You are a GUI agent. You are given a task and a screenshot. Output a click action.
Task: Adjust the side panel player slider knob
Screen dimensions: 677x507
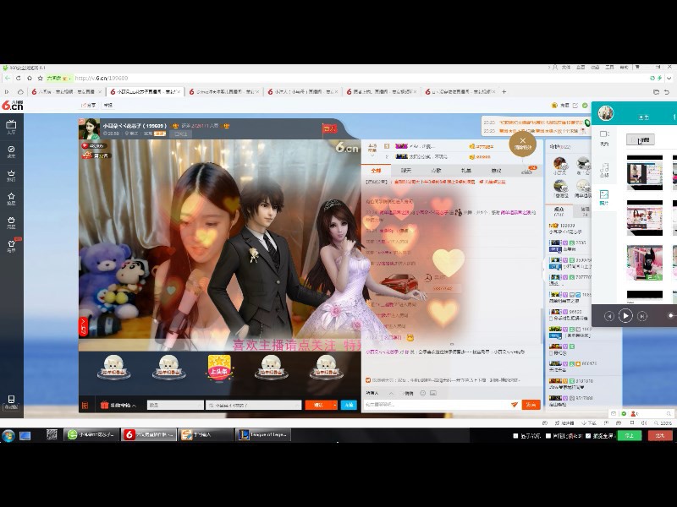coord(671,316)
